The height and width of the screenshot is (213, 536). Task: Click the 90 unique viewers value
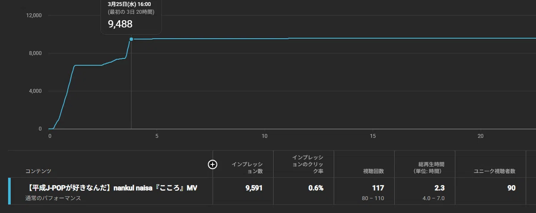pos(511,188)
